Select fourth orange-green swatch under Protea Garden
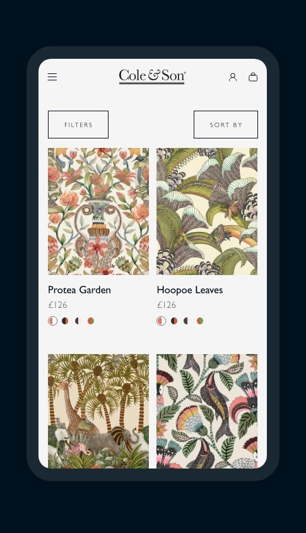 (91, 321)
